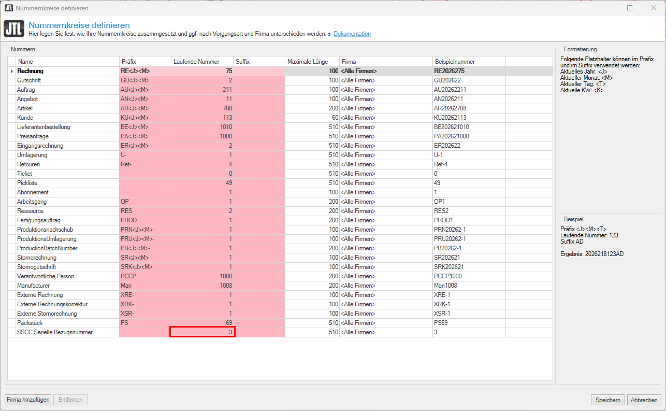Open the Firma cell for Gutschrift
666x411 pixels.
[x=386, y=80]
